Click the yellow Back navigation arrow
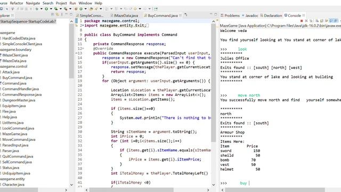 [135, 9]
